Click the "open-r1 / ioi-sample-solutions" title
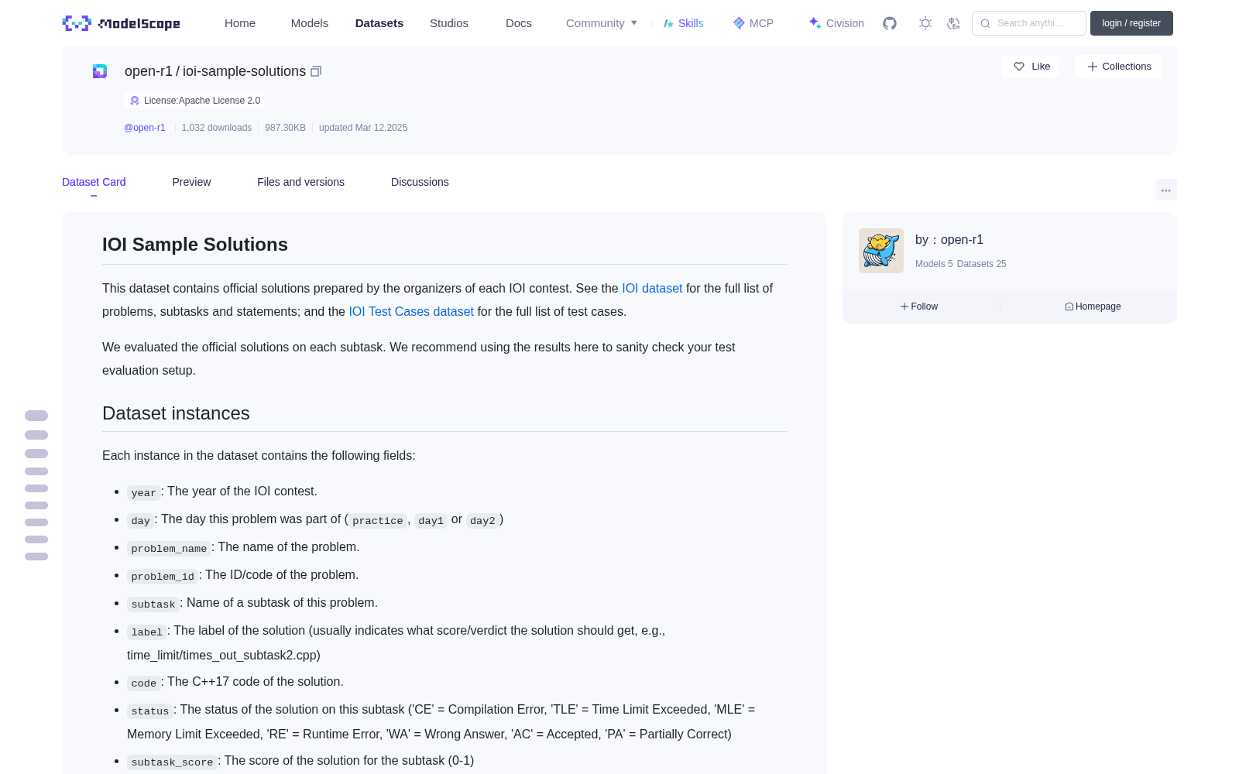 tap(215, 71)
